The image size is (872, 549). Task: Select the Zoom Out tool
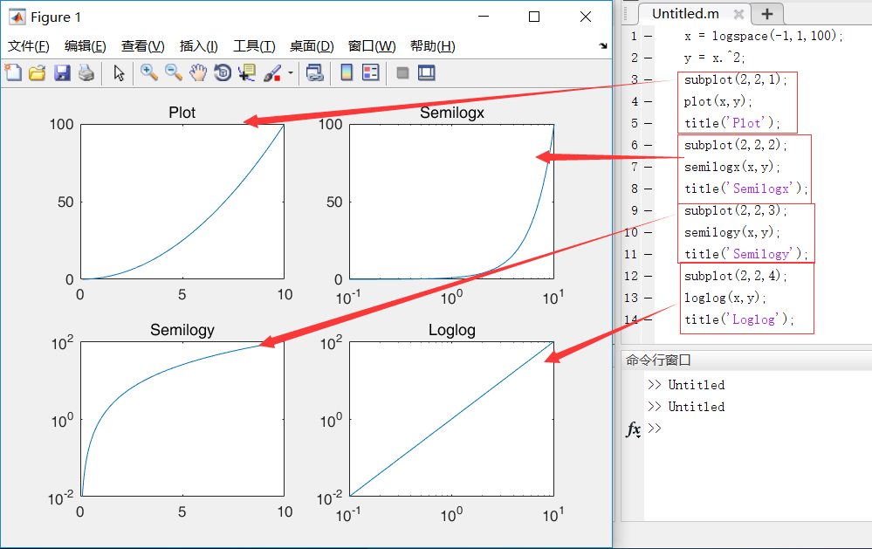tap(172, 73)
